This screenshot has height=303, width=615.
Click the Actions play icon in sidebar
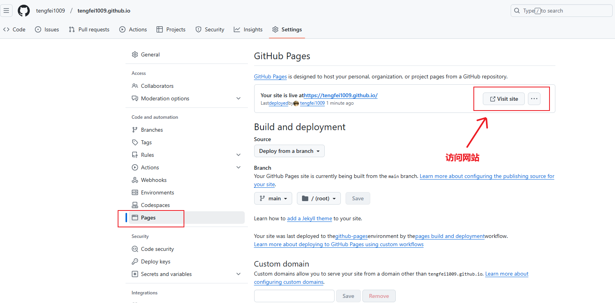[x=135, y=167]
